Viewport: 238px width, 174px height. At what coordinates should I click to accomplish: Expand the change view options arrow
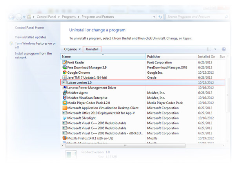(x=215, y=49)
